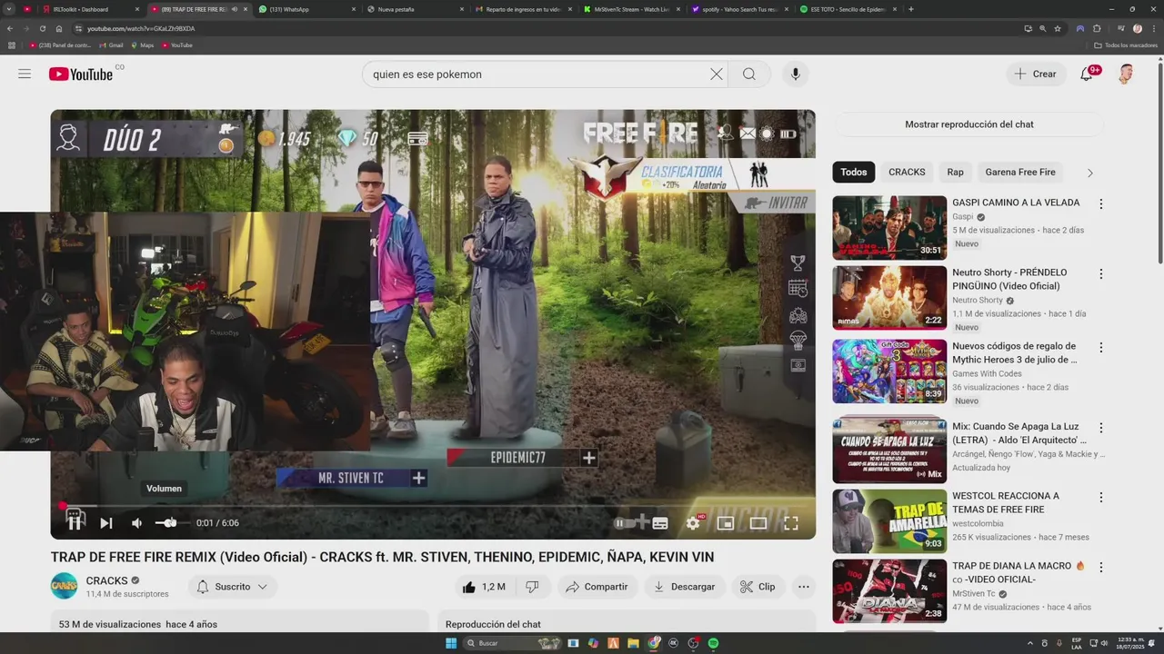Image resolution: width=1164 pixels, height=654 pixels.
Task: Open options for Cuando Se Apaga La Luz mix
Action: 1101,427
